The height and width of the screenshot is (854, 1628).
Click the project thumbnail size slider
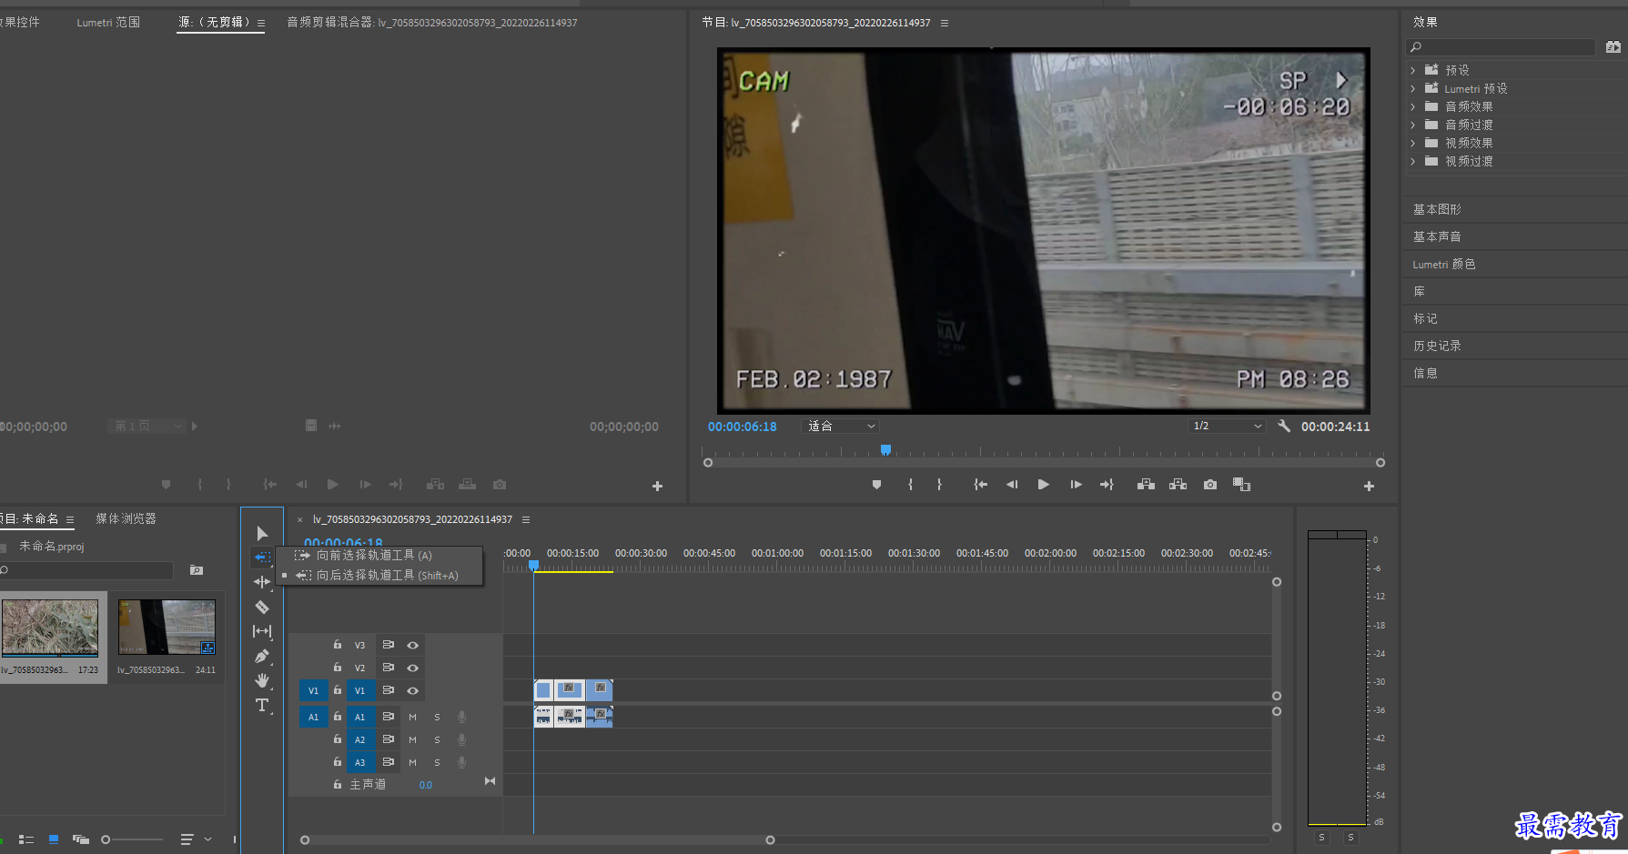click(133, 839)
